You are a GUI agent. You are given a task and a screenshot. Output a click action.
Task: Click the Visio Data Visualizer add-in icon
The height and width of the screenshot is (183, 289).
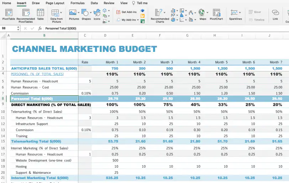click(x=142, y=11)
